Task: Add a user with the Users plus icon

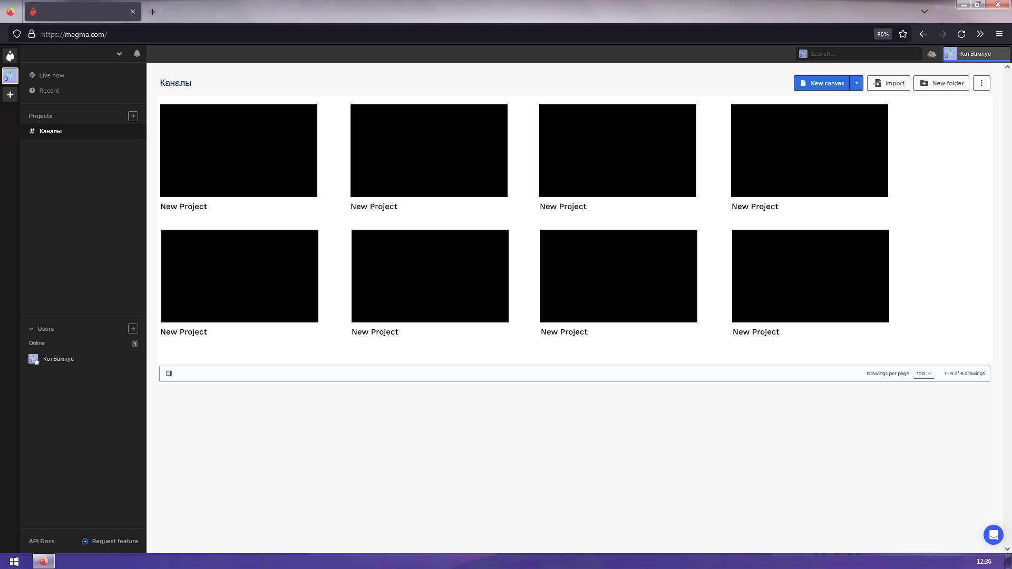Action: click(x=133, y=329)
